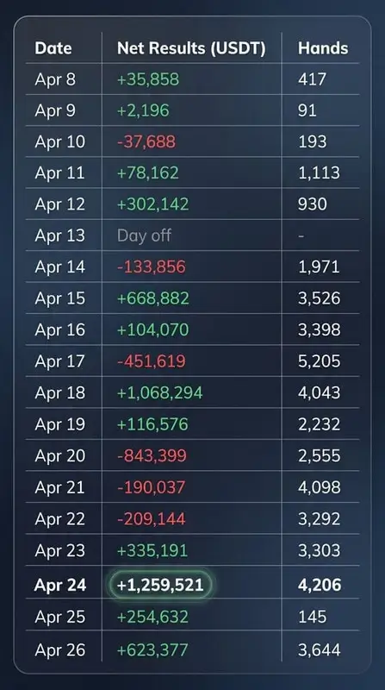The height and width of the screenshot is (690, 385).
Task: Click the 5,205 hands count
Action: pos(319,361)
